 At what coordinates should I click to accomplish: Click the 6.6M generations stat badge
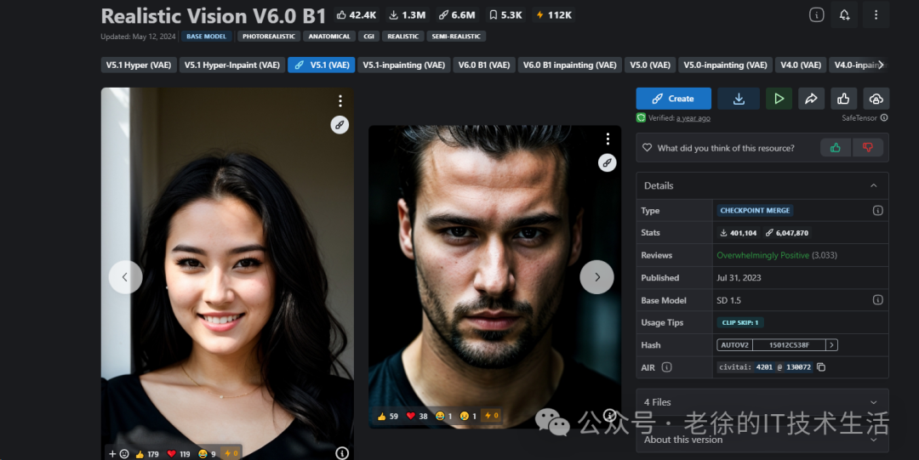457,14
